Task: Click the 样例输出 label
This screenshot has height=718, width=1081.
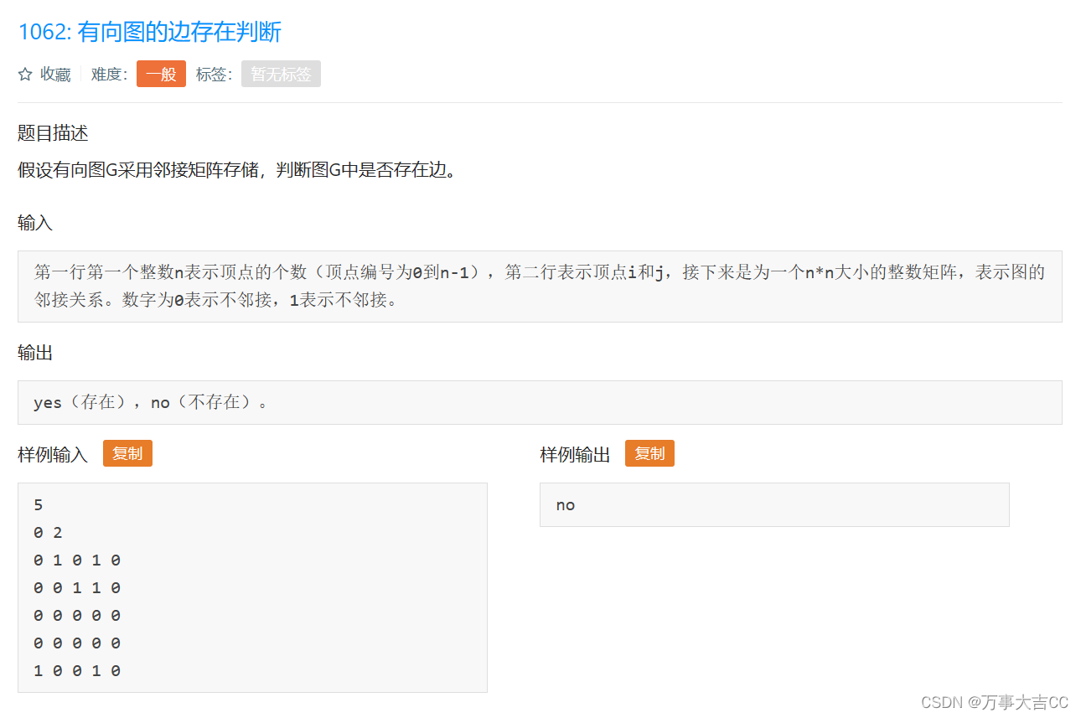Action: pyautogui.click(x=575, y=455)
